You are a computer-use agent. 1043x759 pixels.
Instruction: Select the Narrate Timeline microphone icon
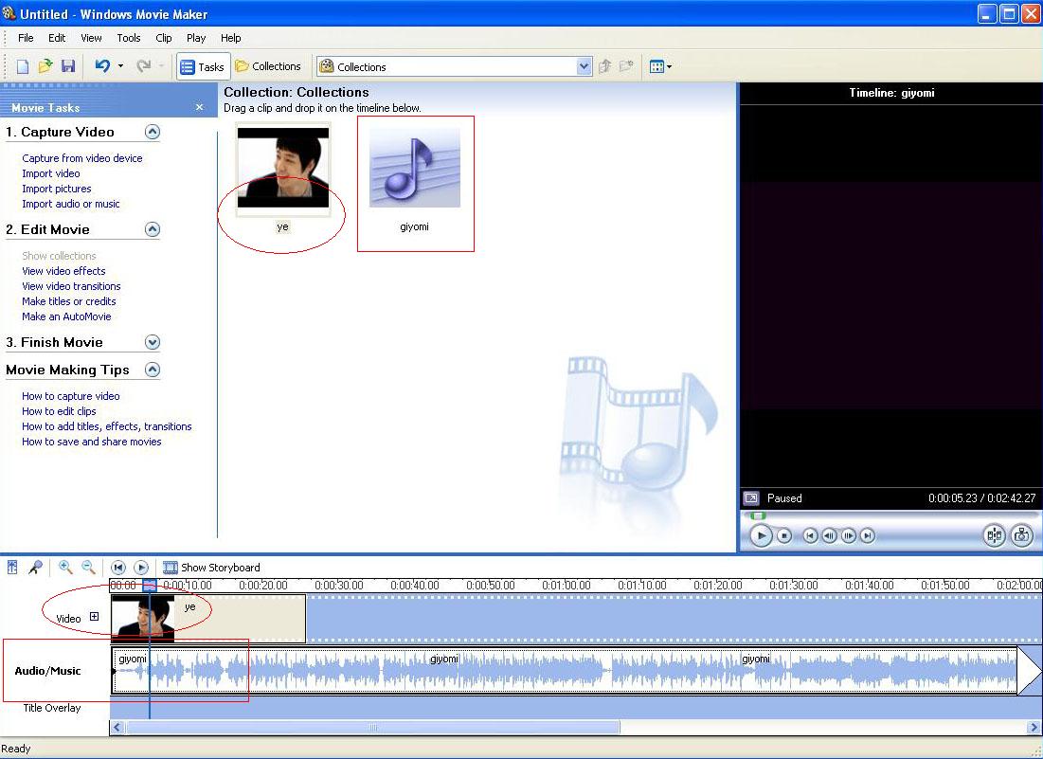[x=36, y=567]
